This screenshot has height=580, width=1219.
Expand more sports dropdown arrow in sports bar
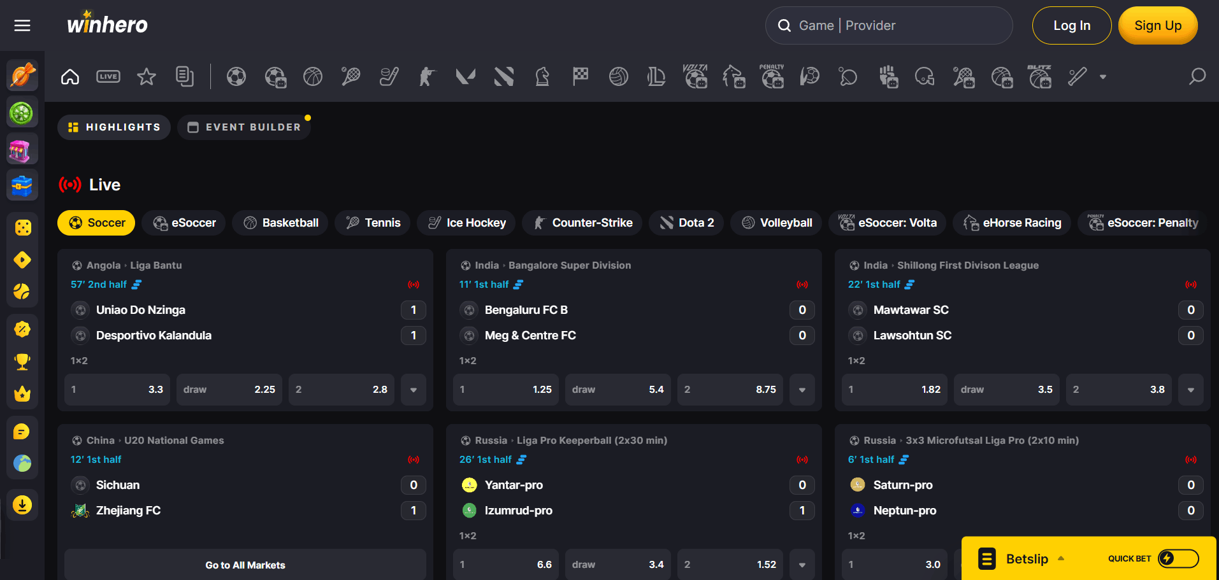[x=1103, y=77]
